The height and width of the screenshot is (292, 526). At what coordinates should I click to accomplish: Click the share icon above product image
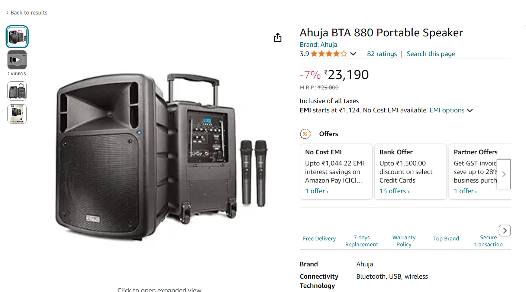(278, 37)
